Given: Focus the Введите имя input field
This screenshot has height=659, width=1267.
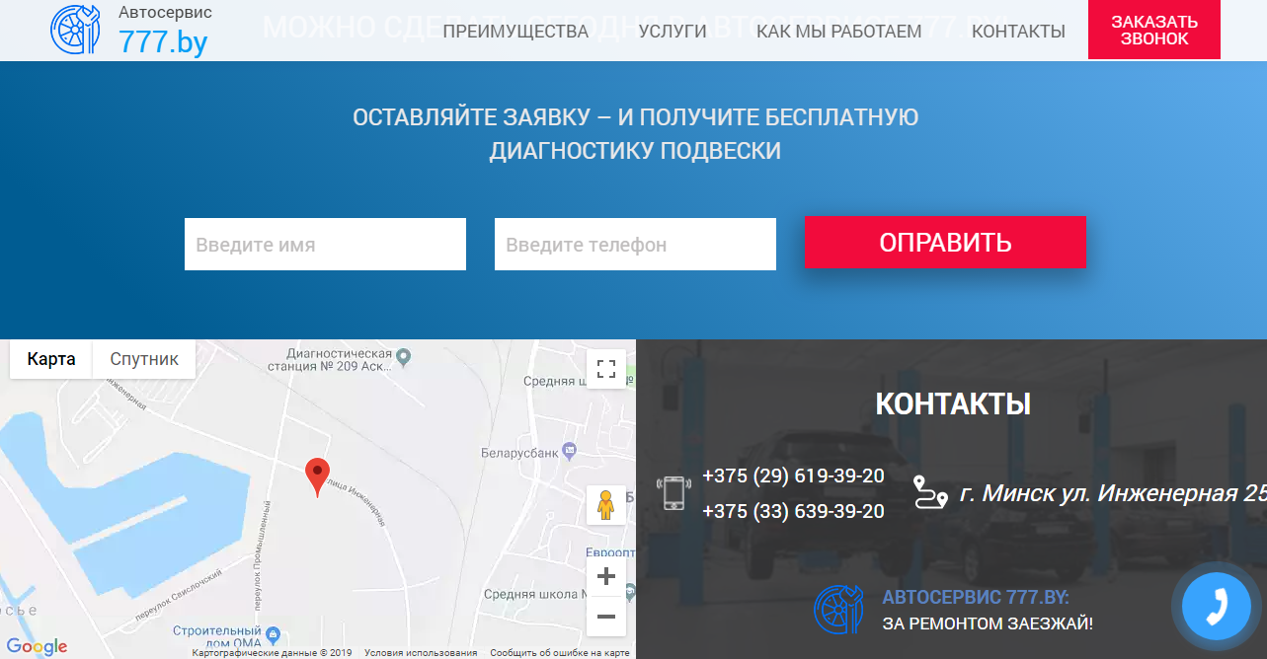Looking at the screenshot, I should click(x=325, y=245).
